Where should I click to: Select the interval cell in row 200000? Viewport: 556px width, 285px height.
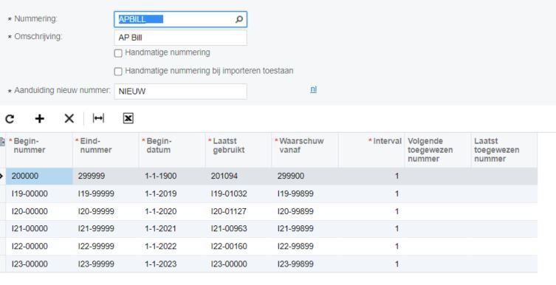[x=371, y=176]
